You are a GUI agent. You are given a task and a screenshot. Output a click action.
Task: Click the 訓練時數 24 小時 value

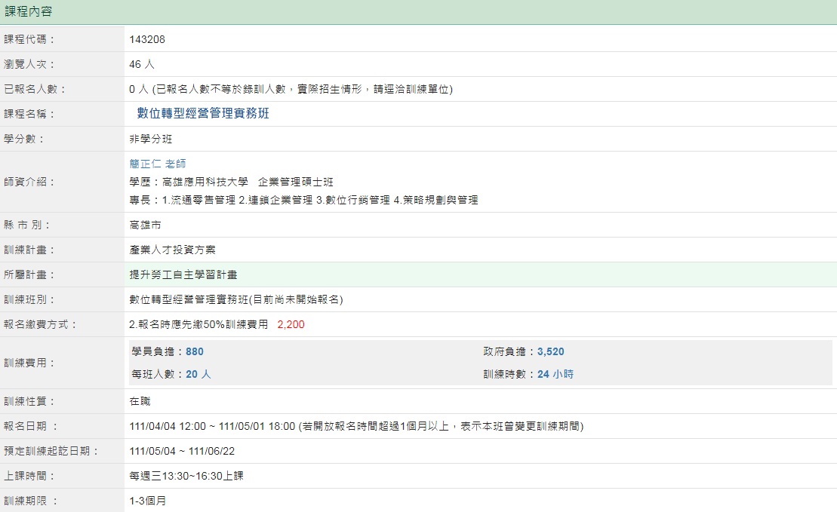pyautogui.click(x=555, y=374)
